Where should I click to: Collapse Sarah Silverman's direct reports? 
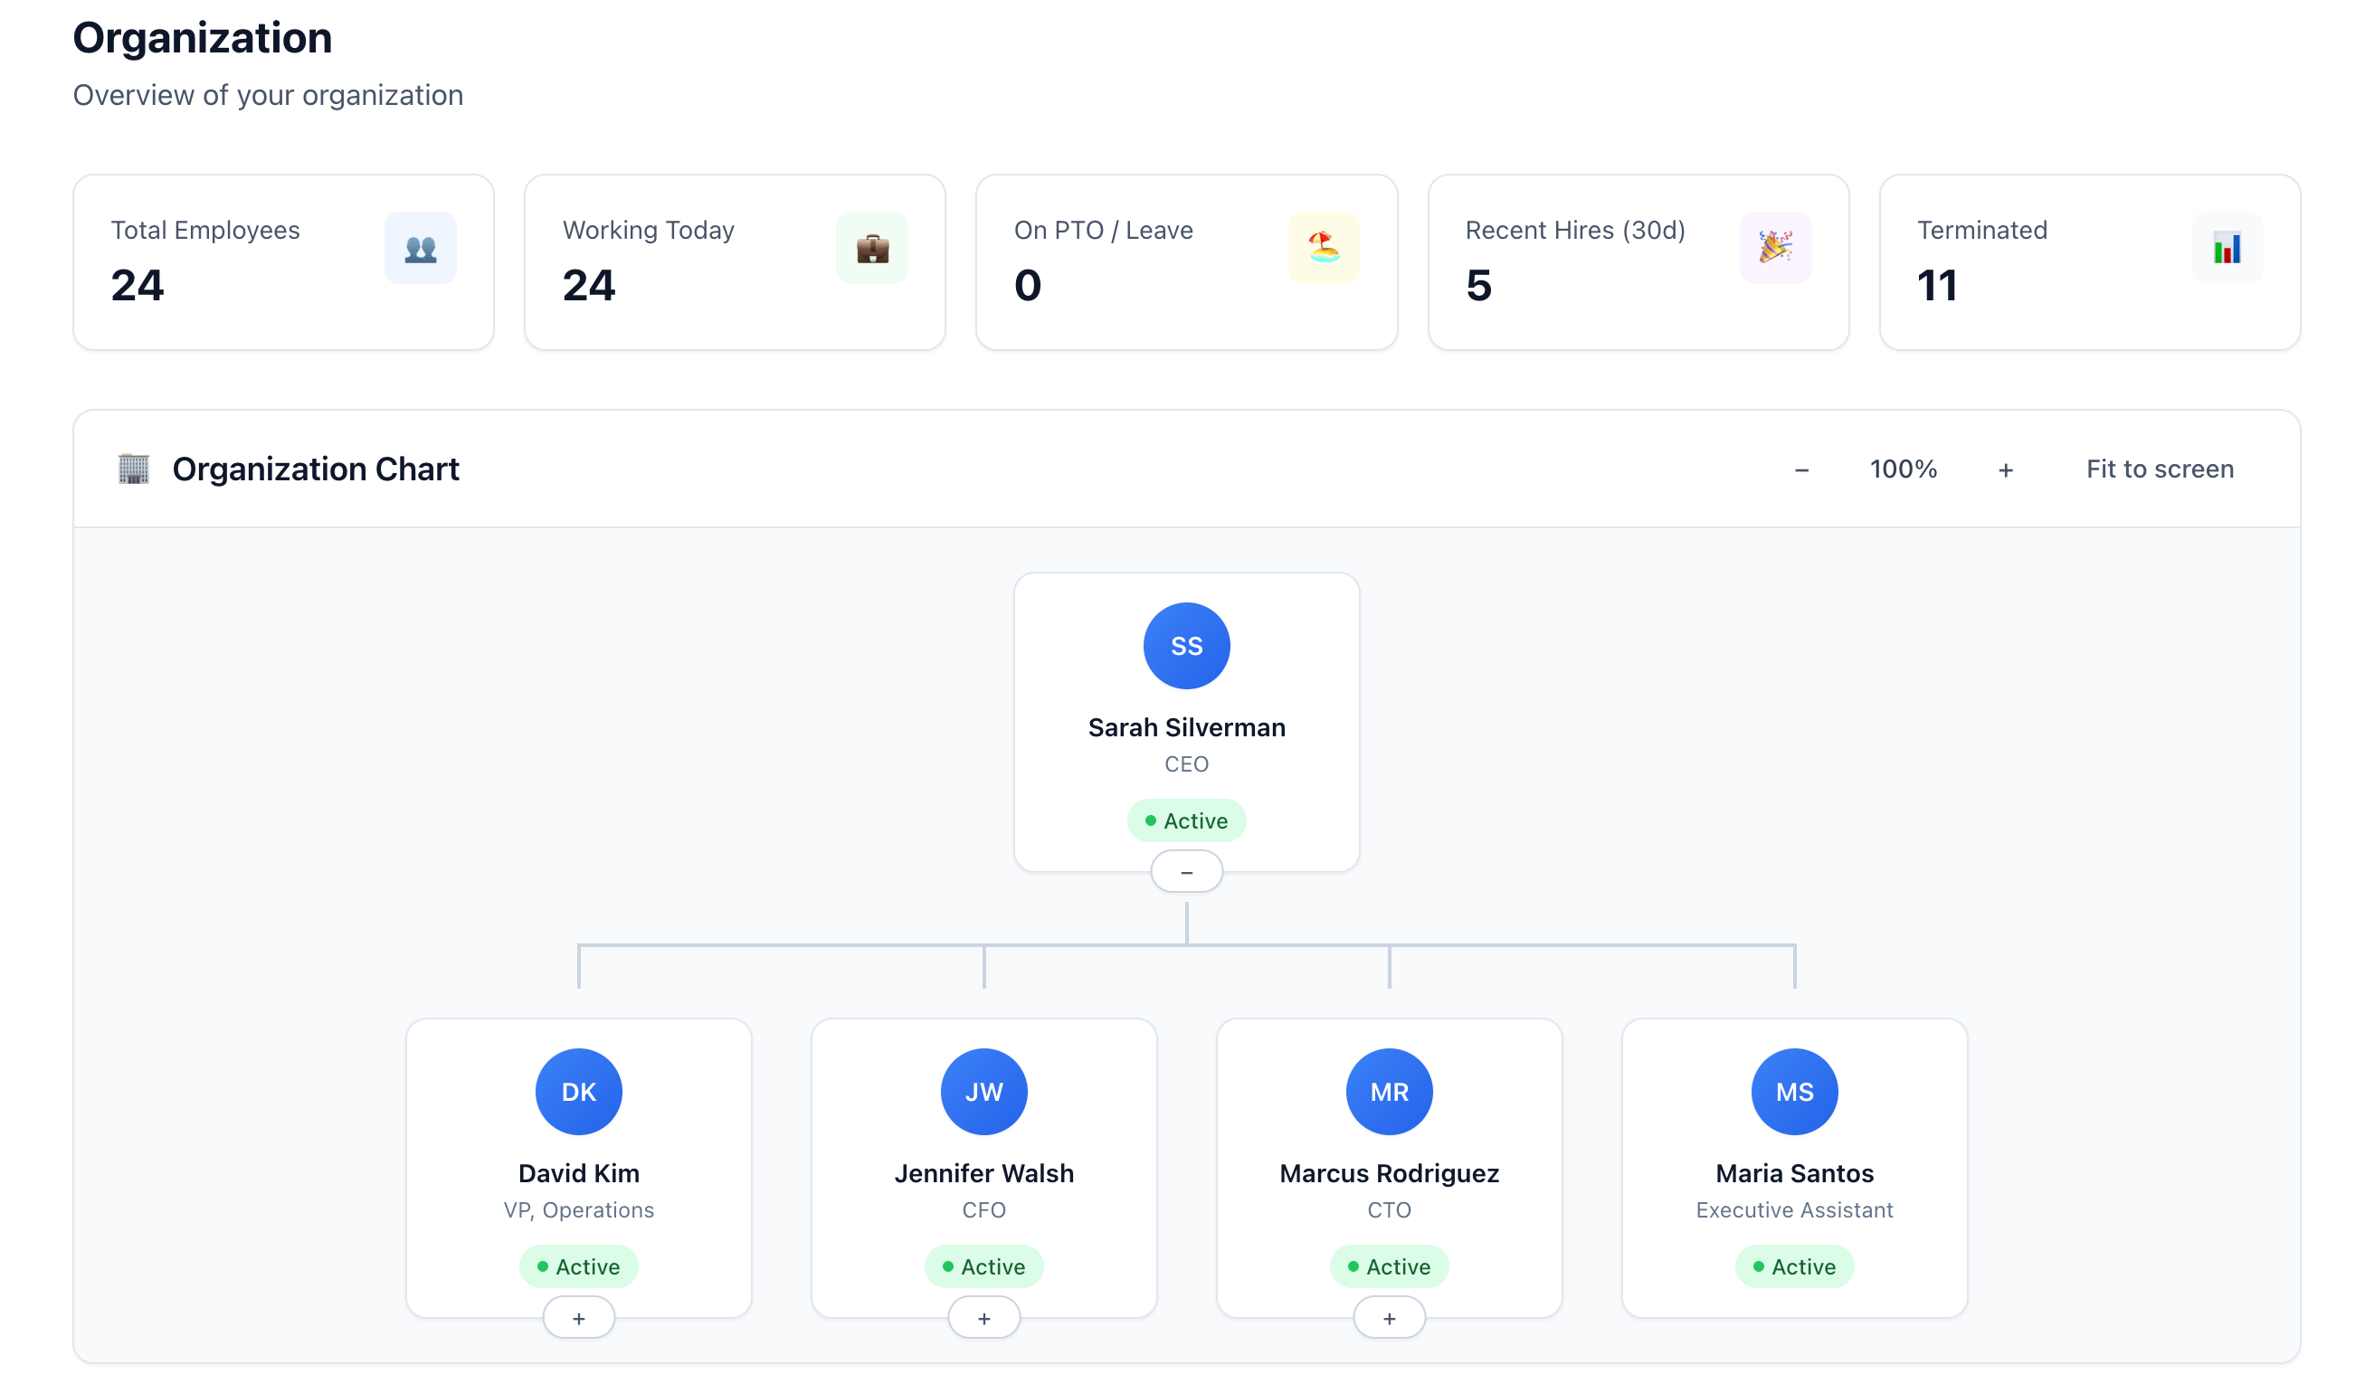coord(1186,872)
